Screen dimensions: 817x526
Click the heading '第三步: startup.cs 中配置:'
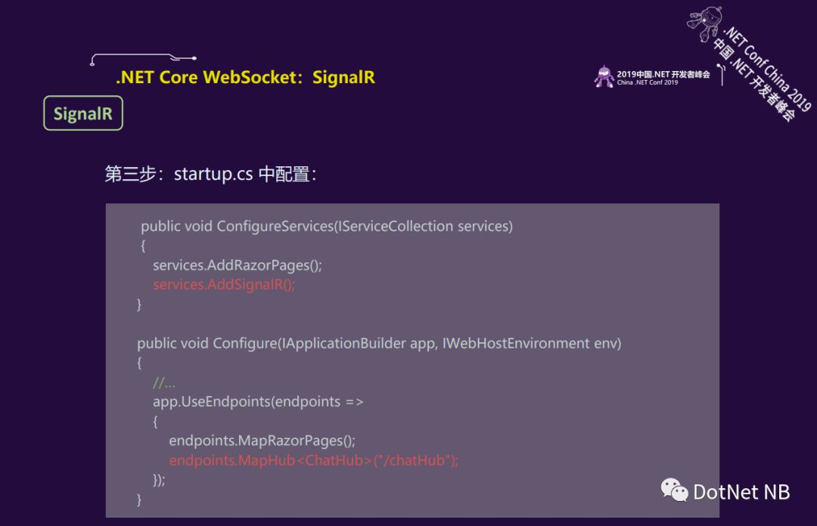(x=210, y=174)
